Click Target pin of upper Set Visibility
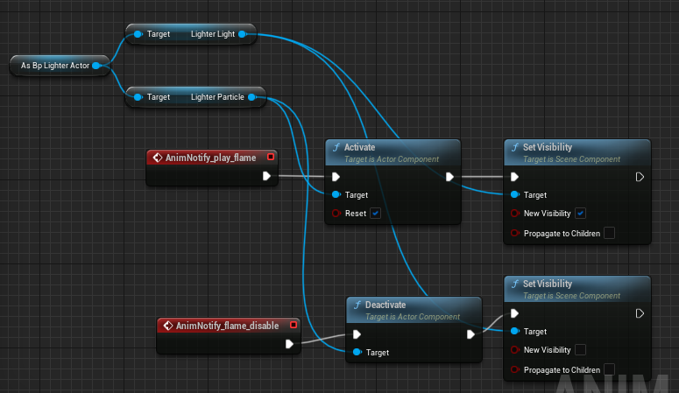Viewport: 679px width, 393px height. tap(515, 195)
